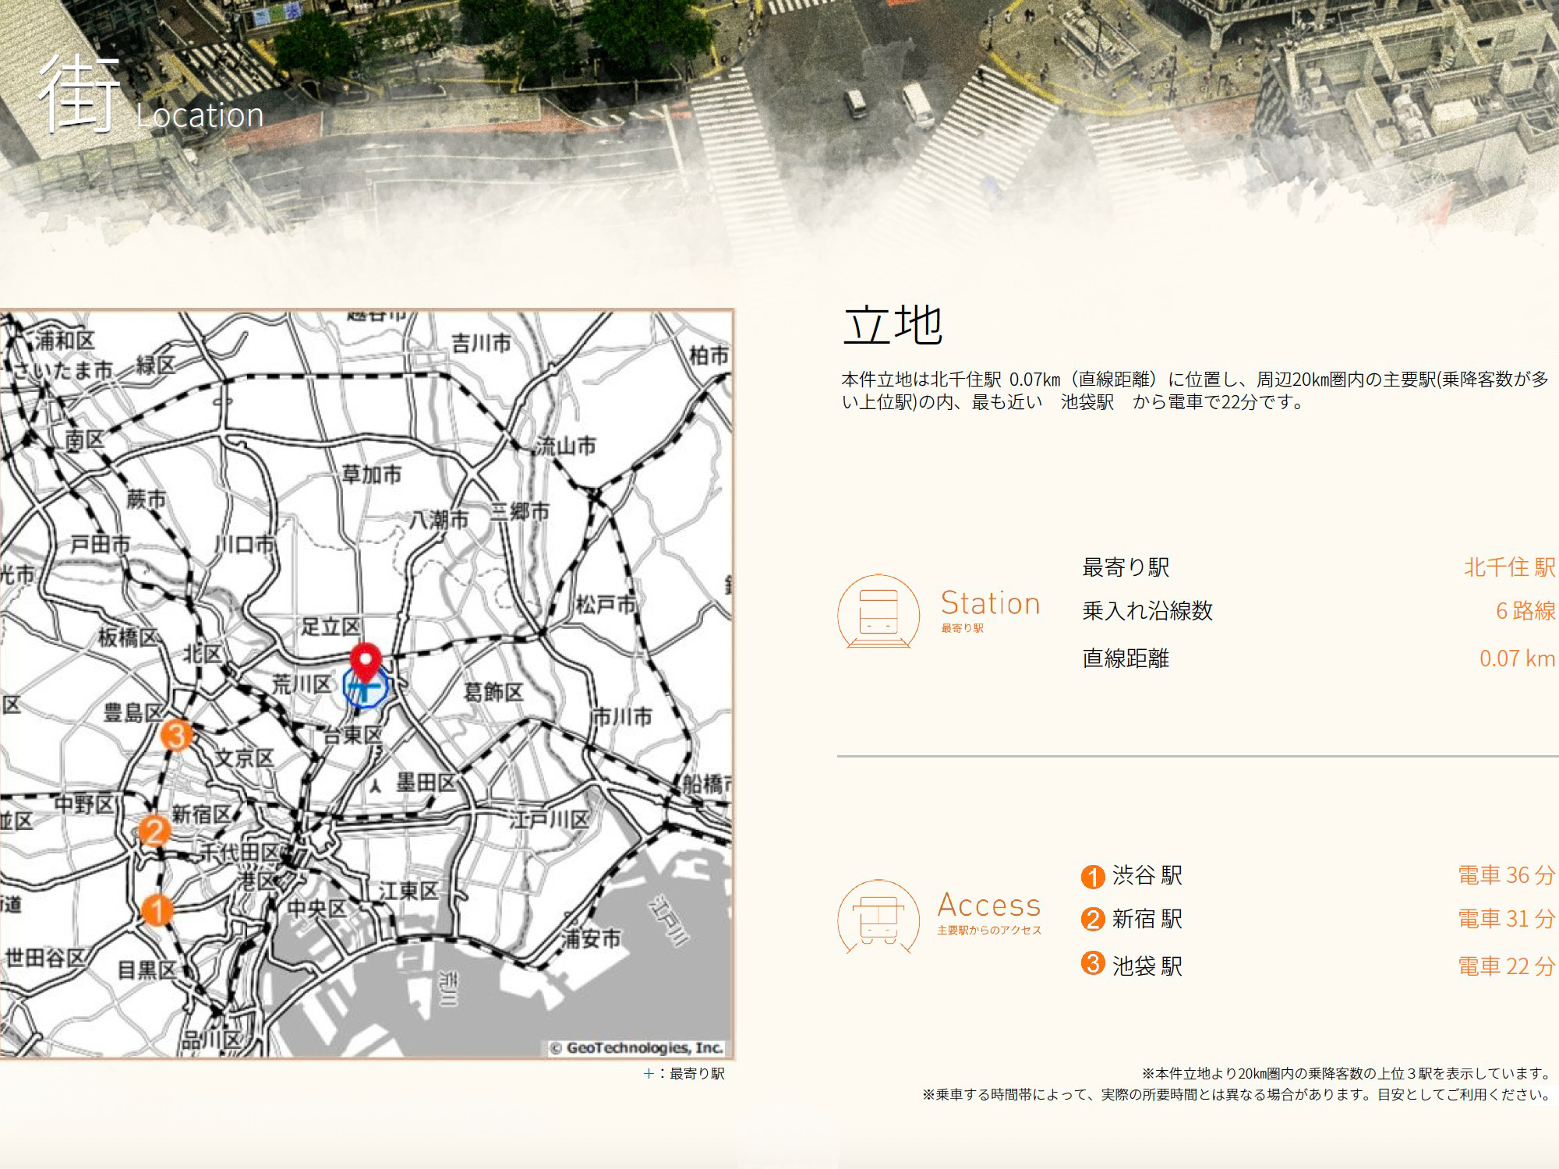This screenshot has width=1559, height=1169.
Task: Click orange marker 3 on the map
Action: [x=177, y=735]
